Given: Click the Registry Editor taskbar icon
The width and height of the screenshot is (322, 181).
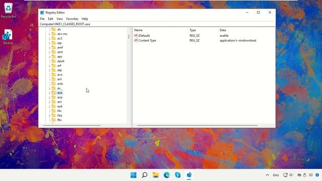Looking at the screenshot, I should click(x=189, y=175).
